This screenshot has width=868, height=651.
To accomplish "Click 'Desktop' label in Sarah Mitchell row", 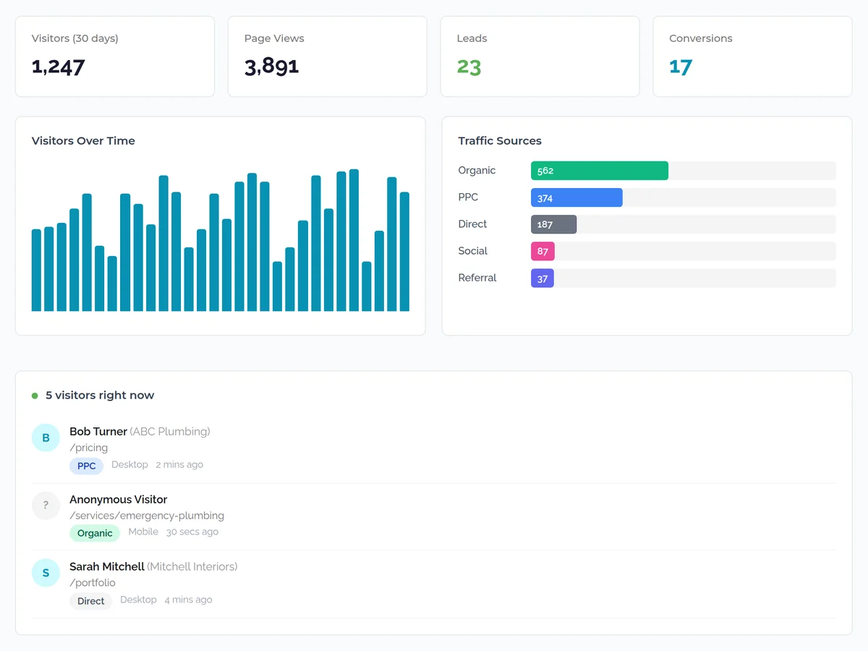I will pyautogui.click(x=138, y=600).
